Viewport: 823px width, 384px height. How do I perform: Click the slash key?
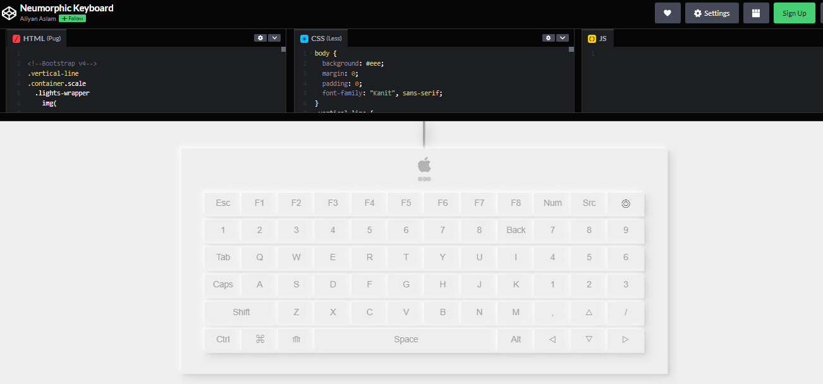pos(626,312)
